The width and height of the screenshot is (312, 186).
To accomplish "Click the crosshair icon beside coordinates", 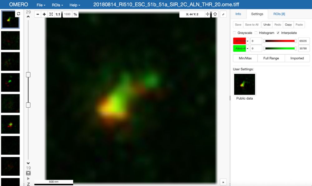I will (x=207, y=14).
